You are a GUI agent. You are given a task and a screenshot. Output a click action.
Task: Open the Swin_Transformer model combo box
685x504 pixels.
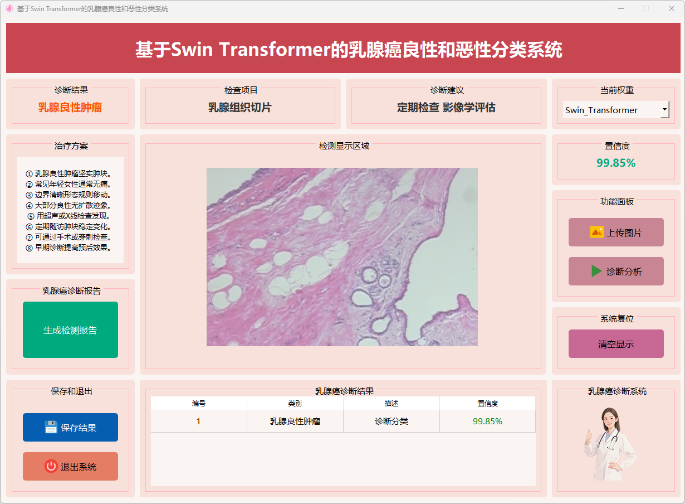click(x=611, y=110)
